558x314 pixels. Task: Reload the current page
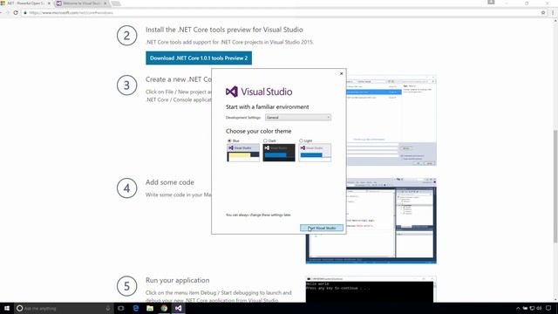pyautogui.click(x=16, y=12)
